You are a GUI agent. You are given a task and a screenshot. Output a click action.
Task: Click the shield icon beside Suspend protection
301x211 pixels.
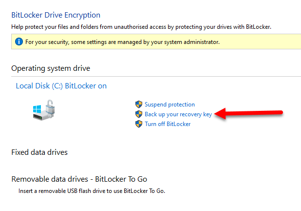coord(139,105)
